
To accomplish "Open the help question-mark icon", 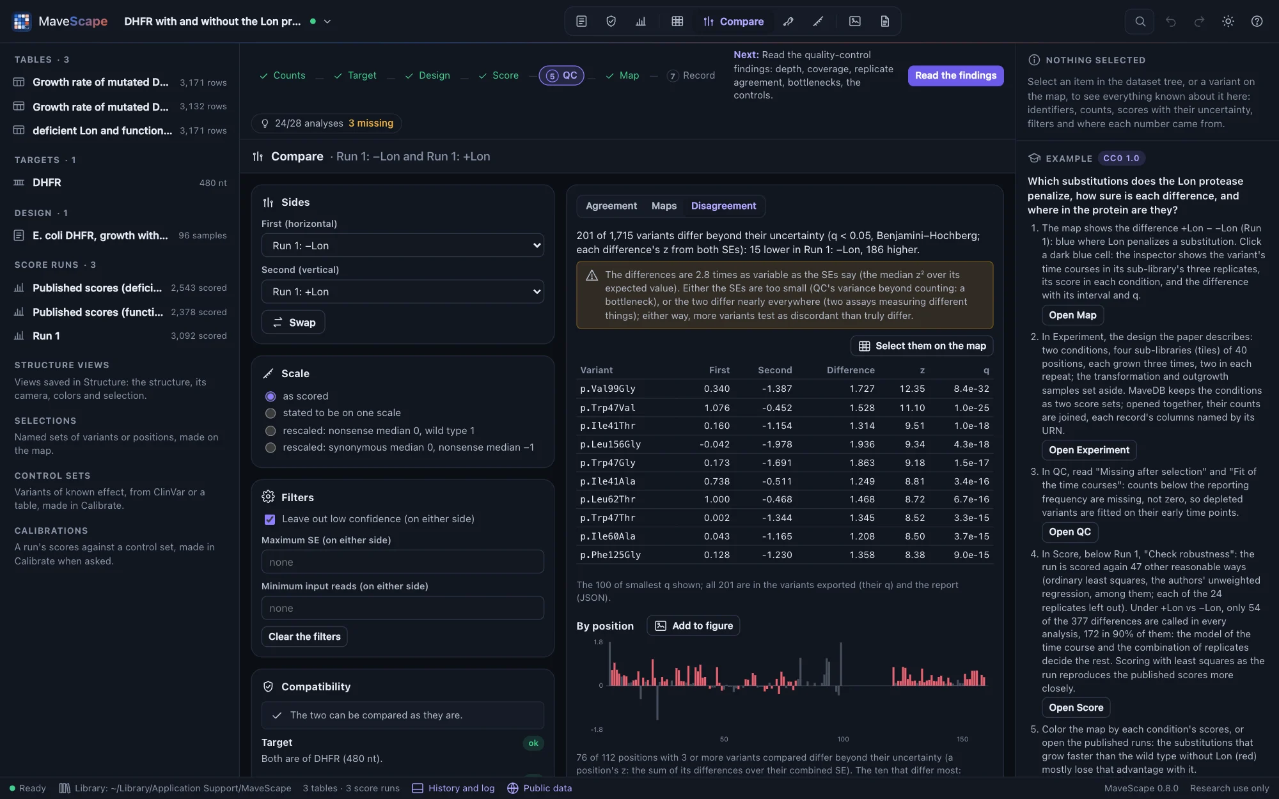I will coord(1257,21).
